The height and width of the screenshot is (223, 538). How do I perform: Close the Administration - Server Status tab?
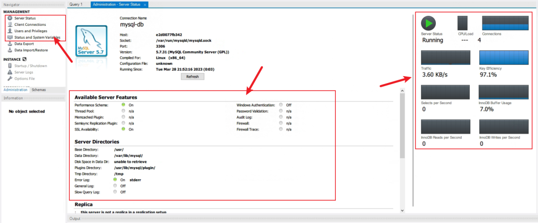coord(145,4)
